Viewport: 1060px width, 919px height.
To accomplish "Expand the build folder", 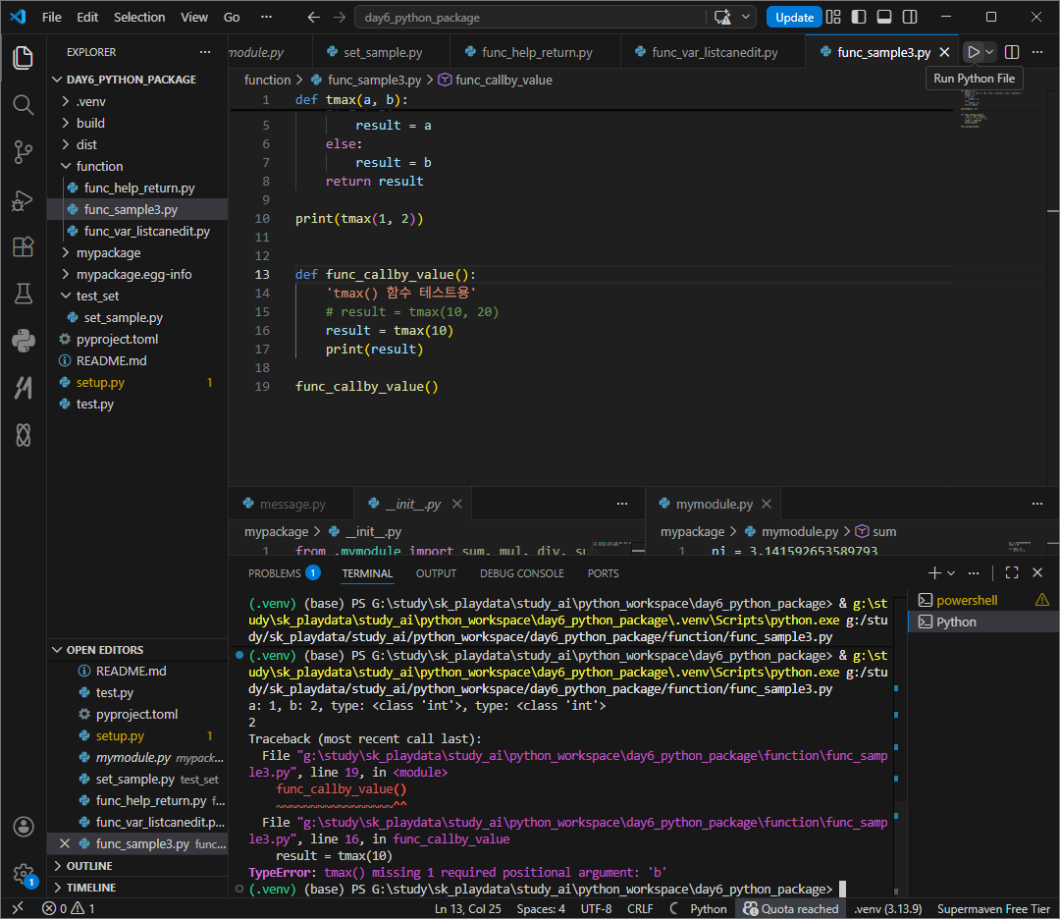I will point(137,123).
